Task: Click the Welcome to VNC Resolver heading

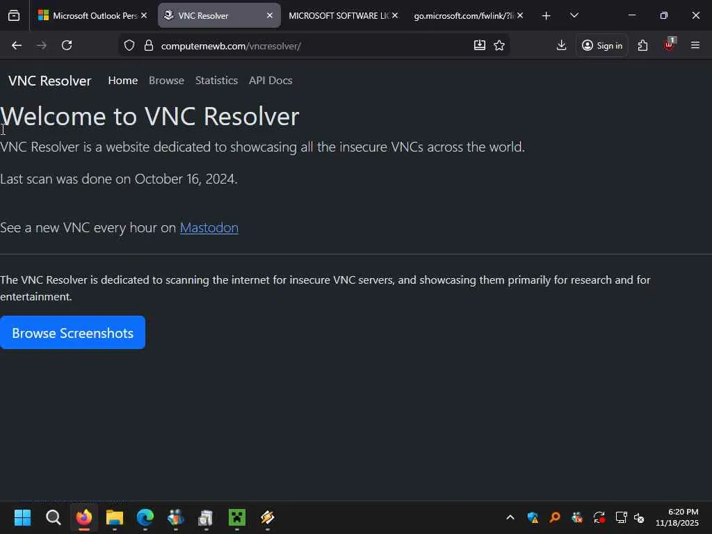Action: [150, 116]
